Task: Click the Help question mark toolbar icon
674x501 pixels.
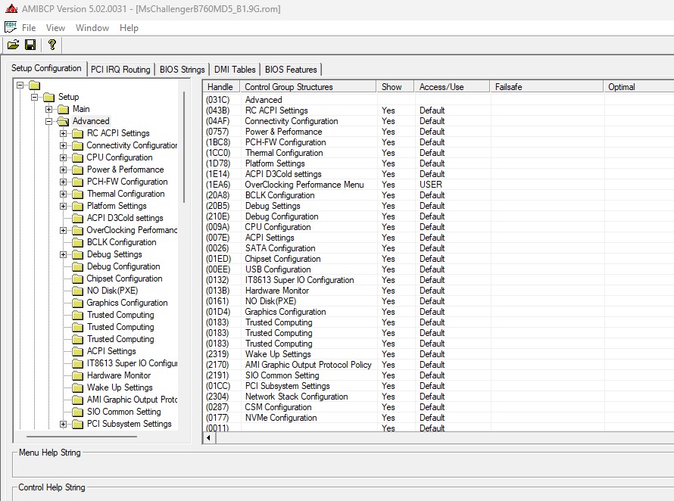Action: point(52,45)
